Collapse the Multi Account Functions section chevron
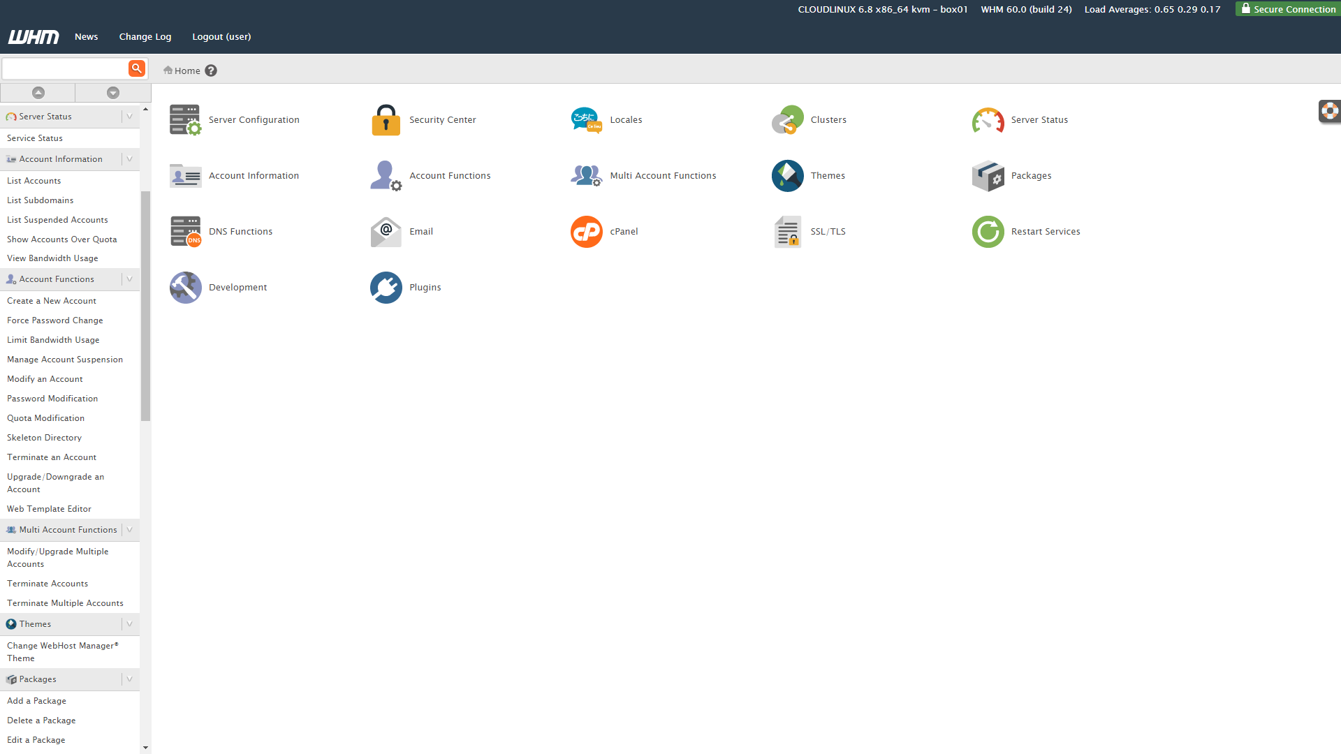This screenshot has width=1341, height=754. (130, 530)
